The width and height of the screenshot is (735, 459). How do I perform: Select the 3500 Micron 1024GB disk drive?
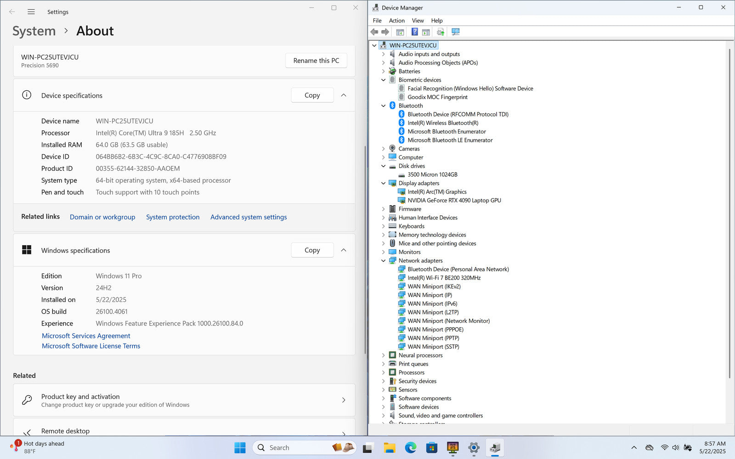(432, 174)
